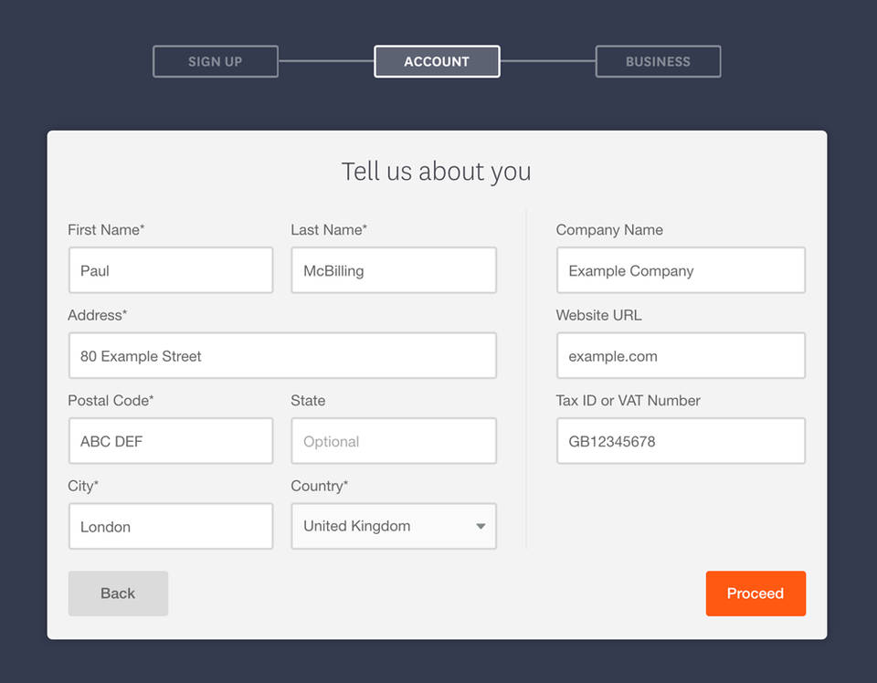Click the Back button

[118, 594]
